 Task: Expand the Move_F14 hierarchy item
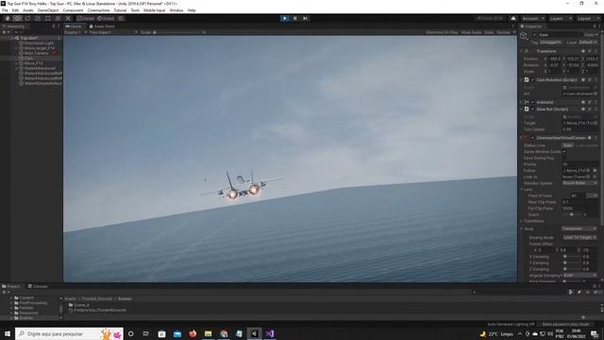point(16,63)
